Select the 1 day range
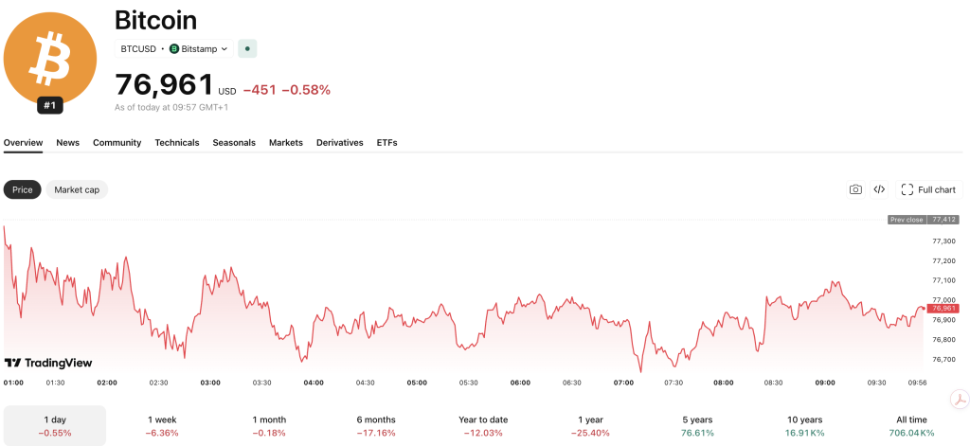The width and height of the screenshot is (970, 446). [x=54, y=425]
